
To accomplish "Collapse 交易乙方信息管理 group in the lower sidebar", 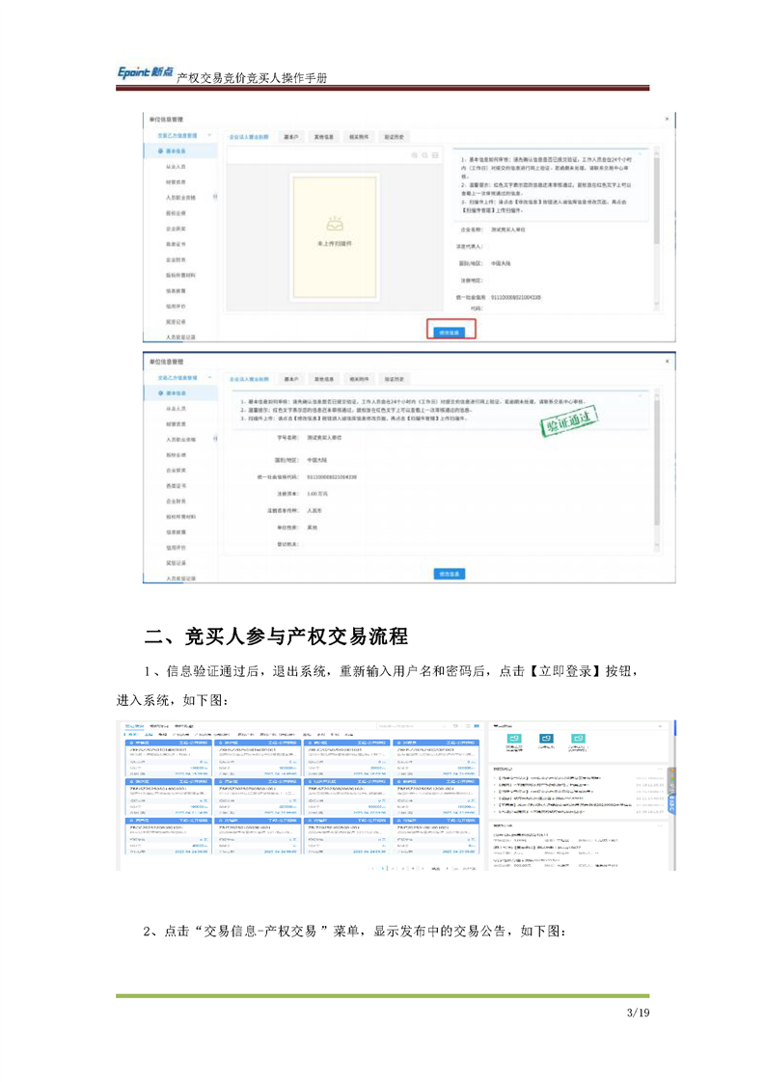I will [208, 378].
